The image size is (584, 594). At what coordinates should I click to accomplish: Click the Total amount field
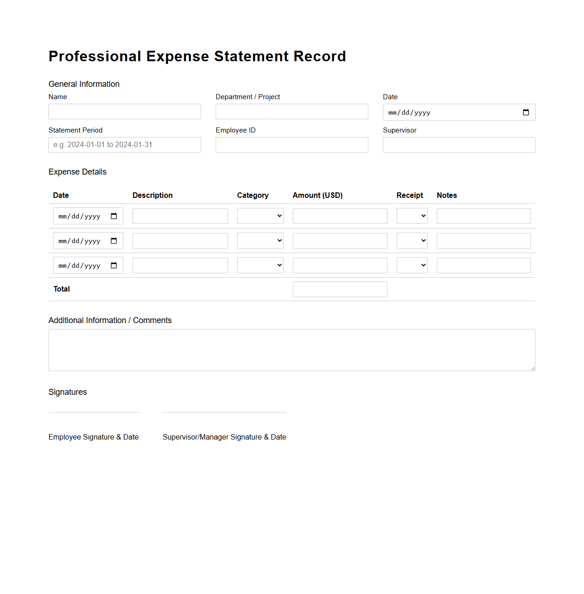340,289
